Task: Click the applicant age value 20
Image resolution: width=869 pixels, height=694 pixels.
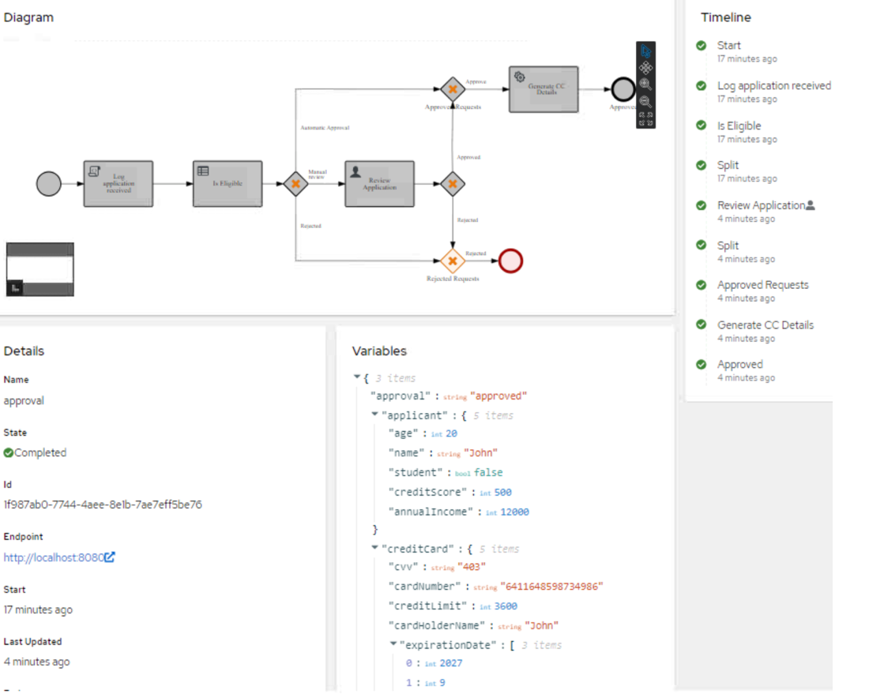Action: (x=451, y=433)
